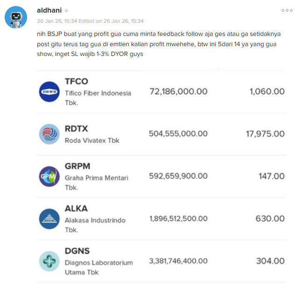300x292 pixels.
Task: Click the Alakasa Industrindo Tbk. company name
Action: click(x=98, y=225)
